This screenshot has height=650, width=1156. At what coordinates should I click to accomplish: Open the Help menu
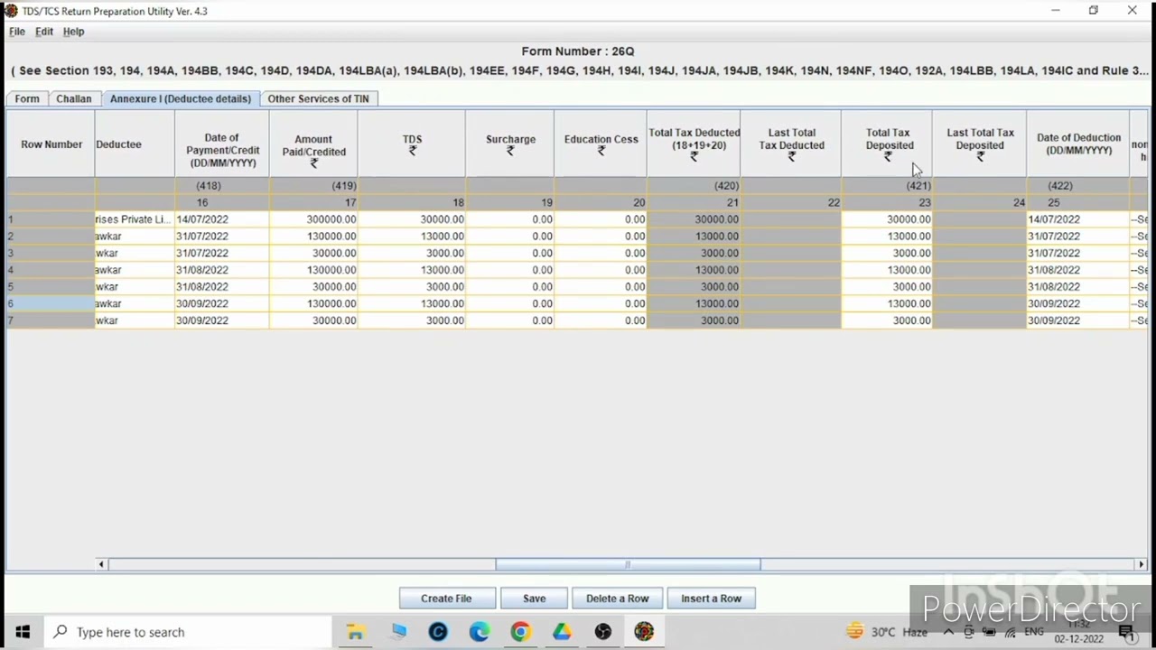(73, 32)
